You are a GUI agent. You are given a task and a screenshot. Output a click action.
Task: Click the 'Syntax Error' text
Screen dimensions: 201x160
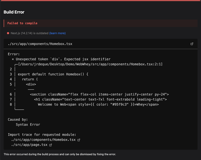click(28, 125)
